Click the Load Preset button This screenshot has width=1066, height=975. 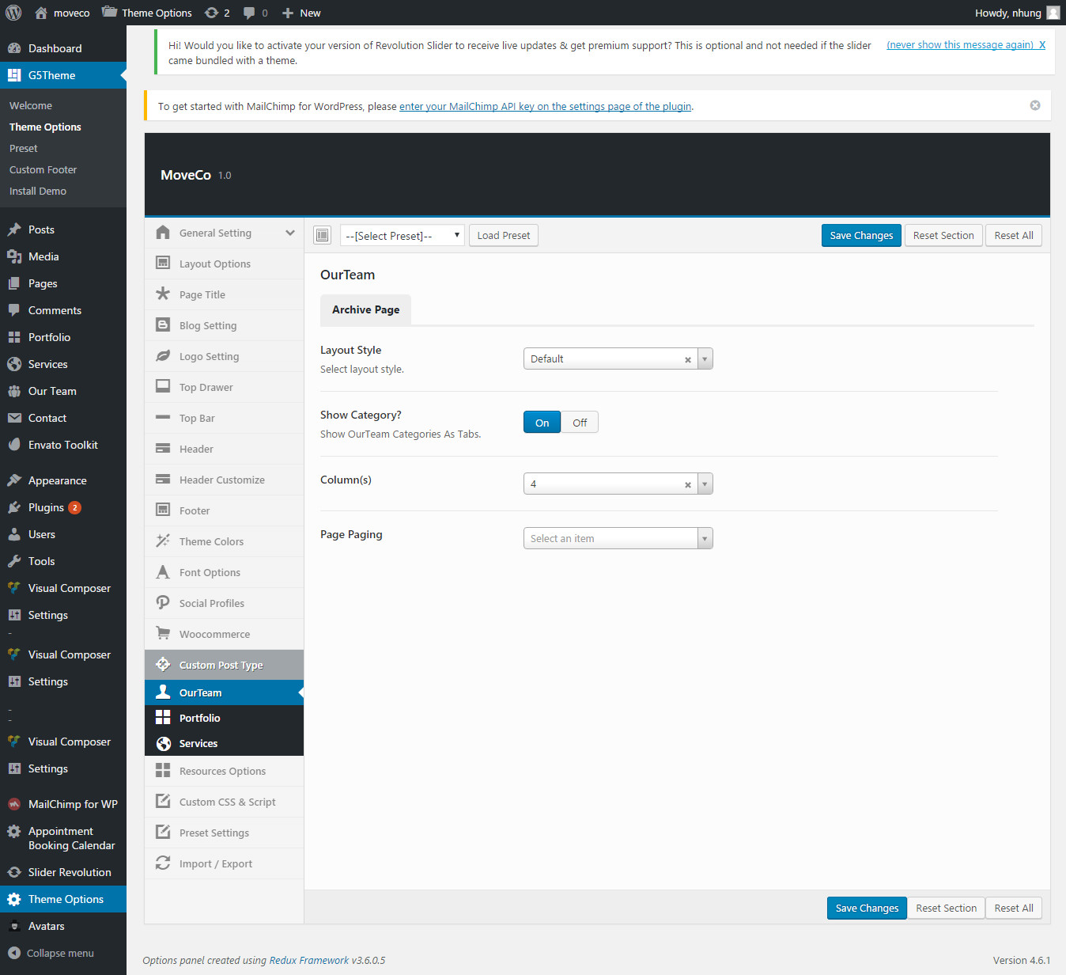point(504,235)
